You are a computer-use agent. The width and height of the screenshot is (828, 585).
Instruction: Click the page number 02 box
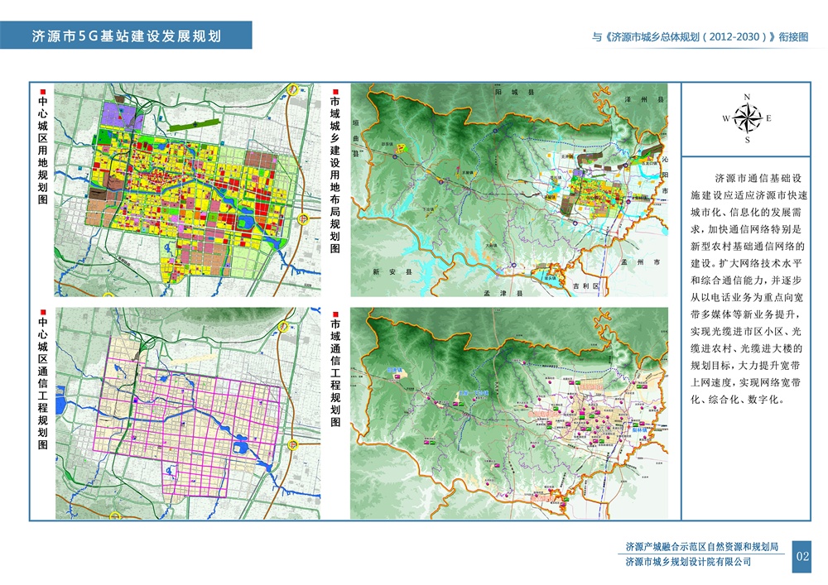802,555
